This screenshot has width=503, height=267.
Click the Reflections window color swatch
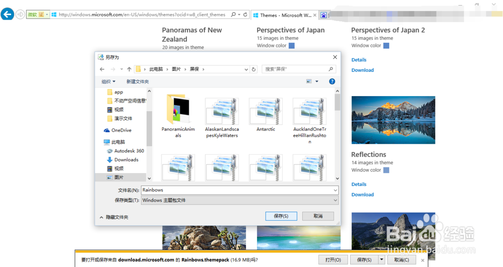(x=386, y=170)
